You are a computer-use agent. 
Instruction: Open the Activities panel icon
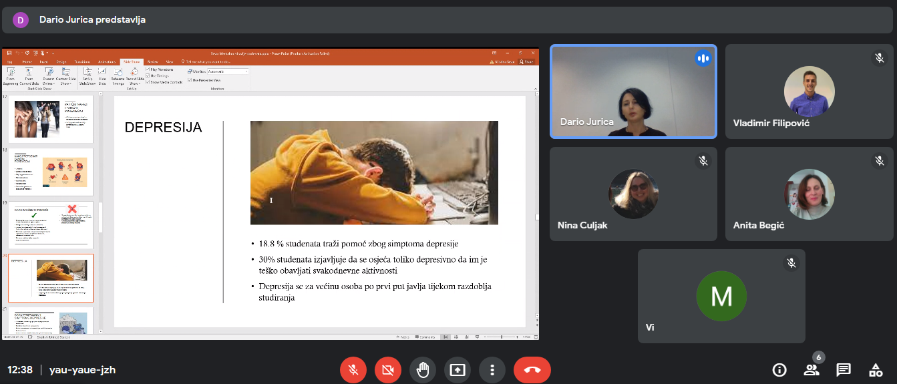pos(876,370)
